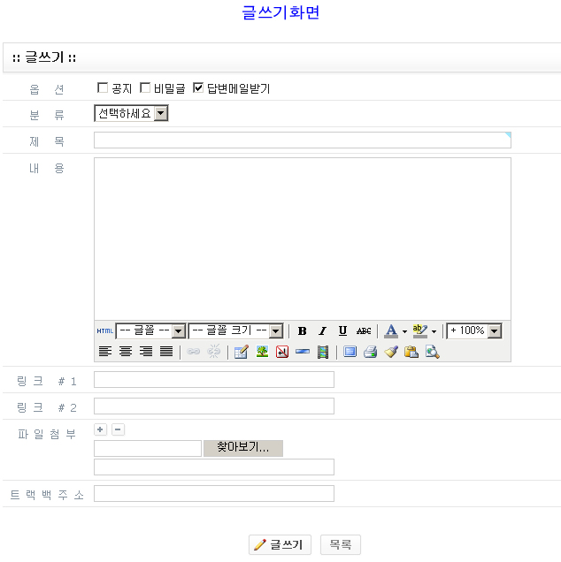The height and width of the screenshot is (562, 561).
Task: Expand the 글꼴 크기 font size dropdown
Action: [235, 330]
